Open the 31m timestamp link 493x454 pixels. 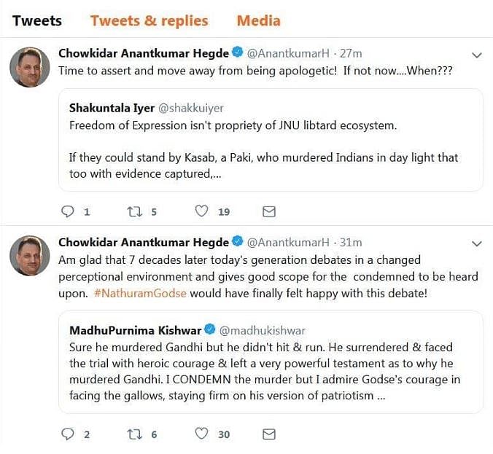click(351, 242)
